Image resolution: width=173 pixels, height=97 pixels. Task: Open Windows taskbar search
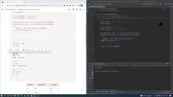point(5,96)
